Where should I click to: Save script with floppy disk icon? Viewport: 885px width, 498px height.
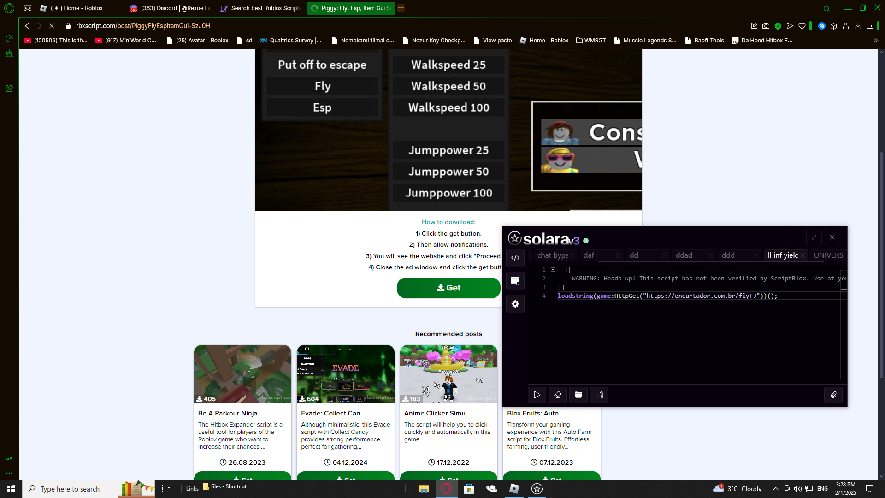pyautogui.click(x=599, y=395)
